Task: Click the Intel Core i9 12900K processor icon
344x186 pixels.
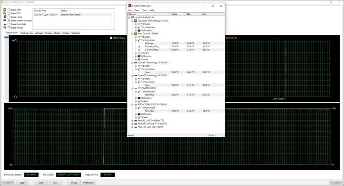Action: [136, 33]
